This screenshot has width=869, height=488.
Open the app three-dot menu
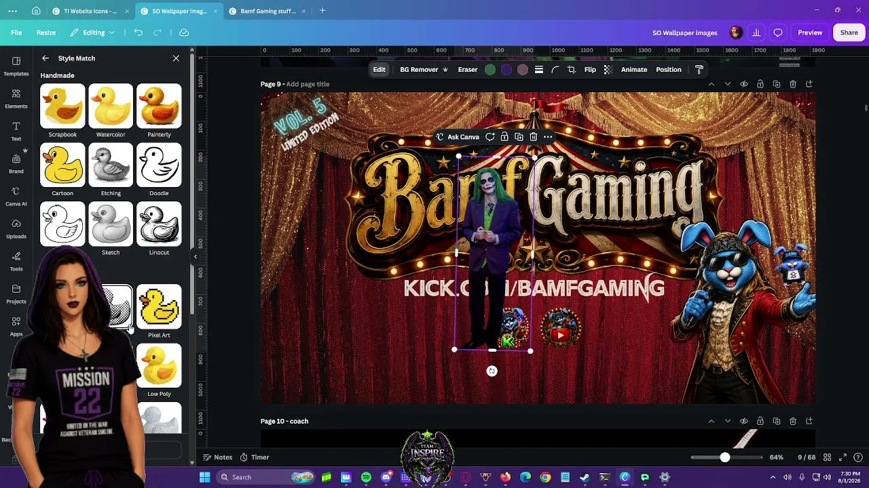(13, 11)
